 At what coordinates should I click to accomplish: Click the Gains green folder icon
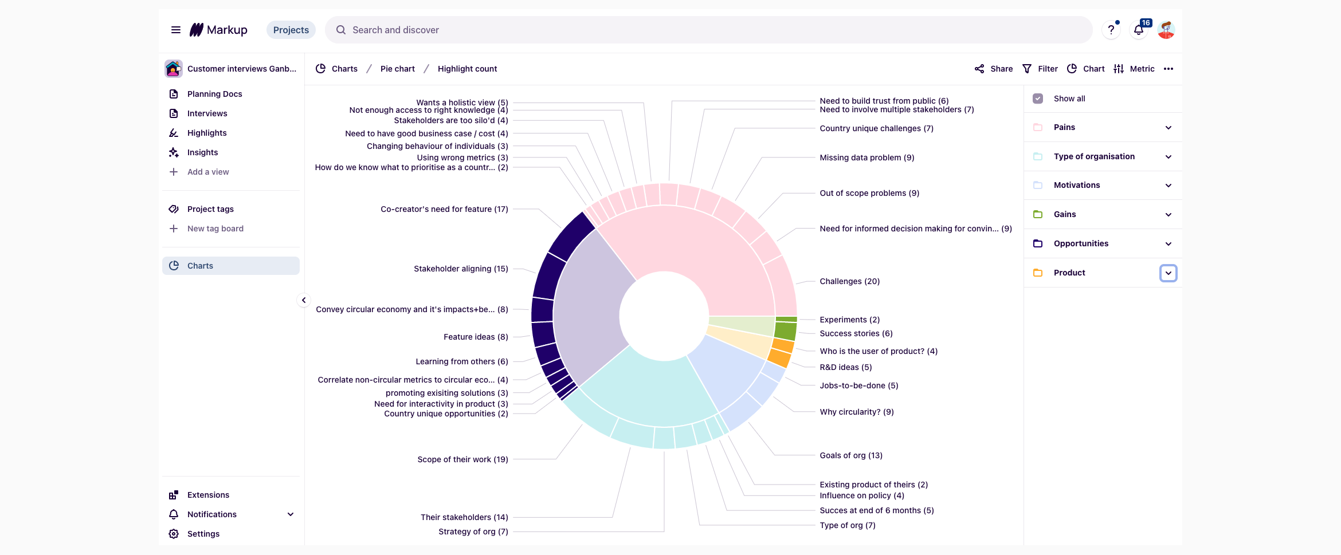point(1038,214)
